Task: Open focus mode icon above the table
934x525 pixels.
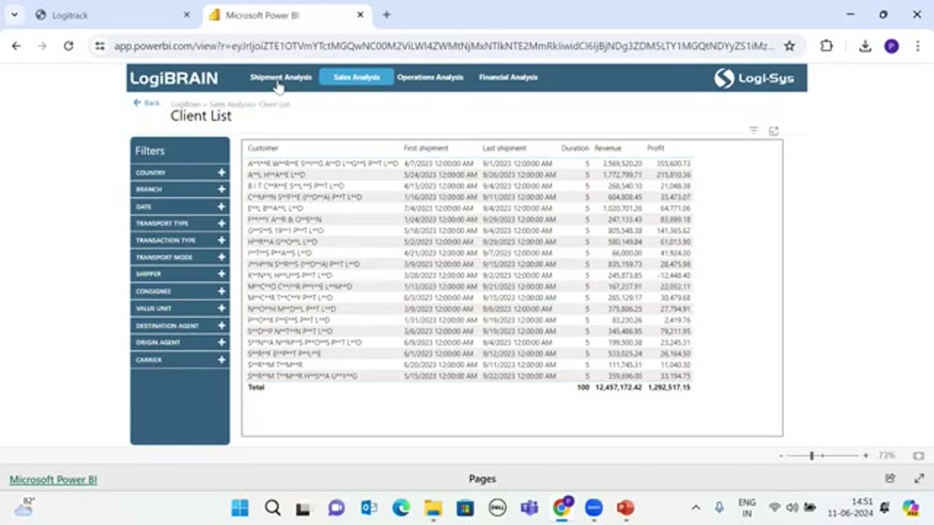Action: 774,131
